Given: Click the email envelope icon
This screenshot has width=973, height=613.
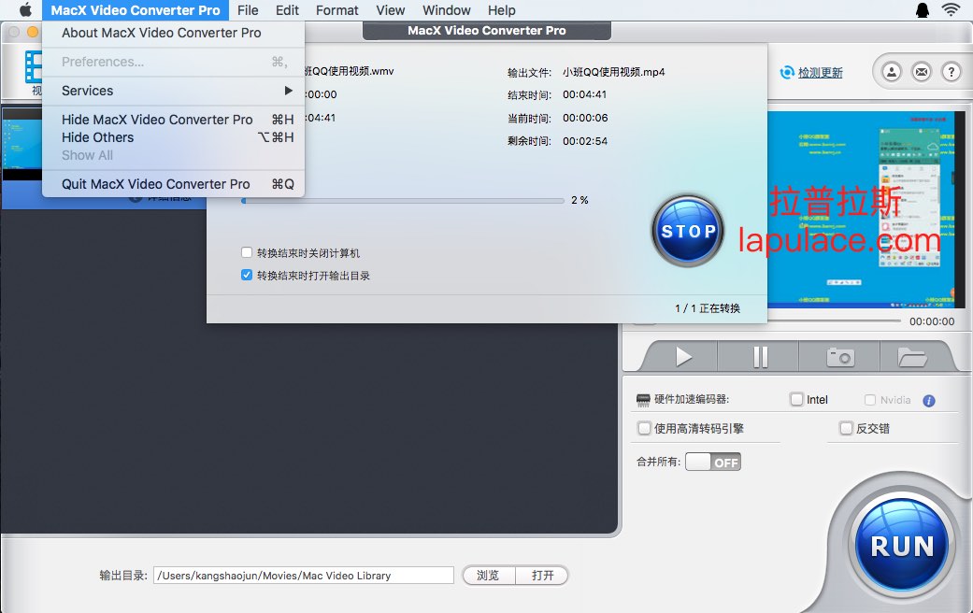Looking at the screenshot, I should click(922, 72).
